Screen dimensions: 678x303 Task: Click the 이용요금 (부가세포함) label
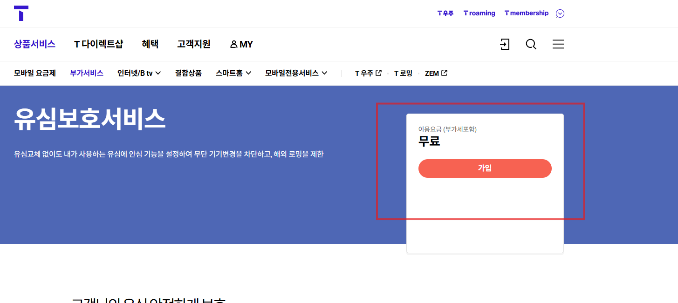point(447,129)
